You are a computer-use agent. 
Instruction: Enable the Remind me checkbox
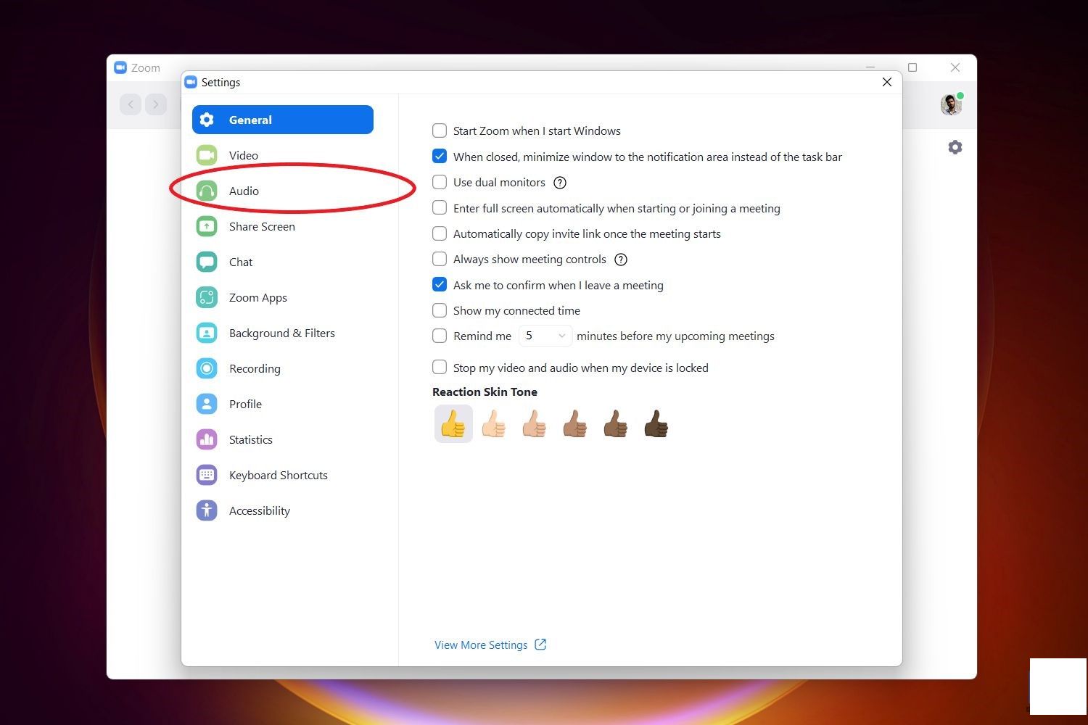point(440,336)
